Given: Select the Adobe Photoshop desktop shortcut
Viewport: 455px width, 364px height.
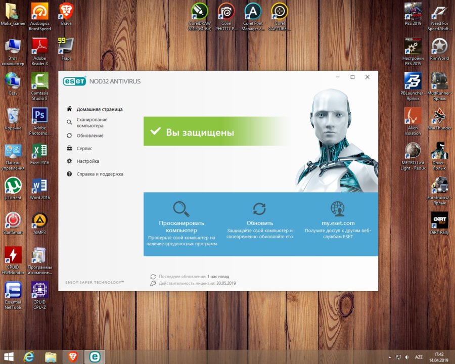Looking at the screenshot, I should 40,121.
